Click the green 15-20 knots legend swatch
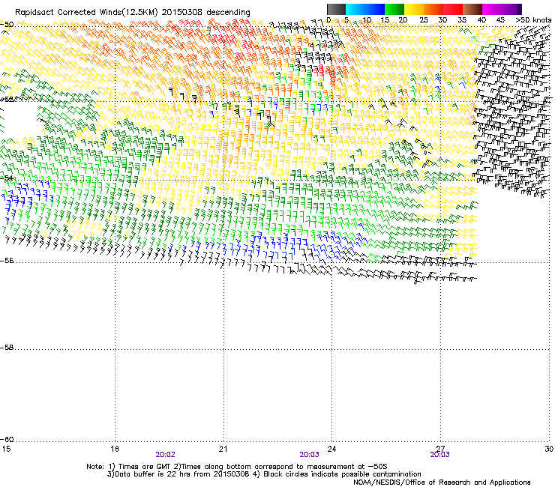 pos(394,9)
